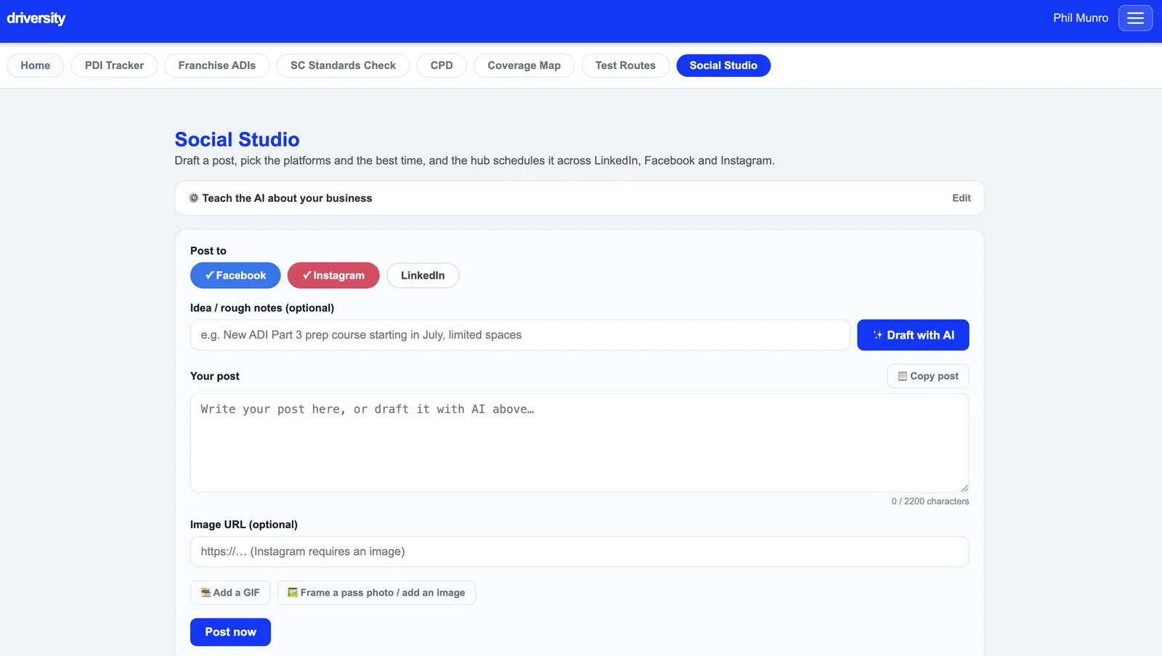
Task: Click Frame a pass photo button
Action: 376,593
